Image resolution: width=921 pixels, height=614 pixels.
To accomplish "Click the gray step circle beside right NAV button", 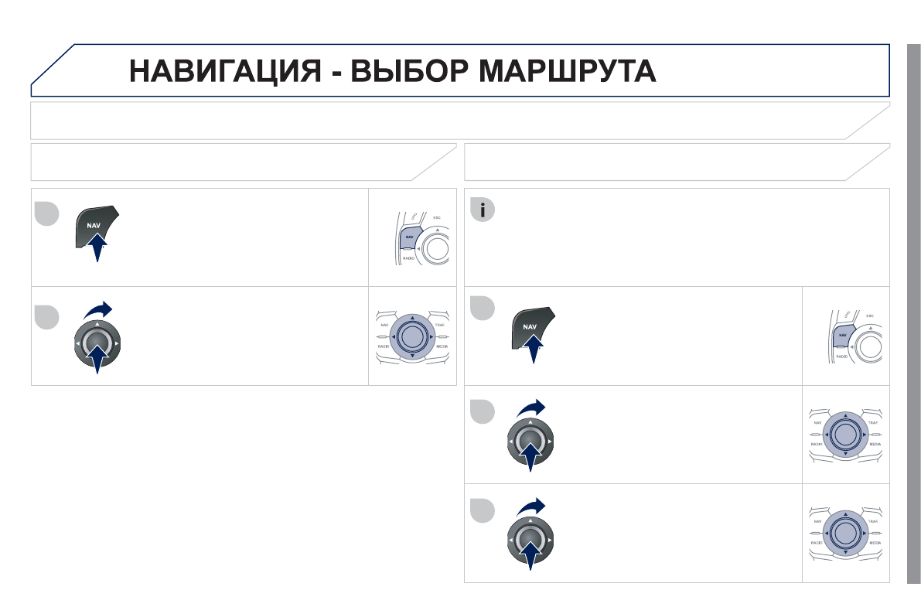I will click(484, 308).
